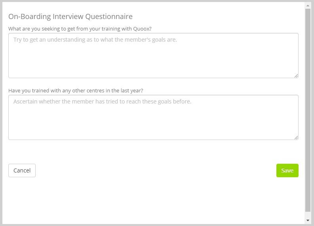Image resolution: width=314 pixels, height=226 pixels.
Task: Focus the training goals text area
Action: click(153, 56)
